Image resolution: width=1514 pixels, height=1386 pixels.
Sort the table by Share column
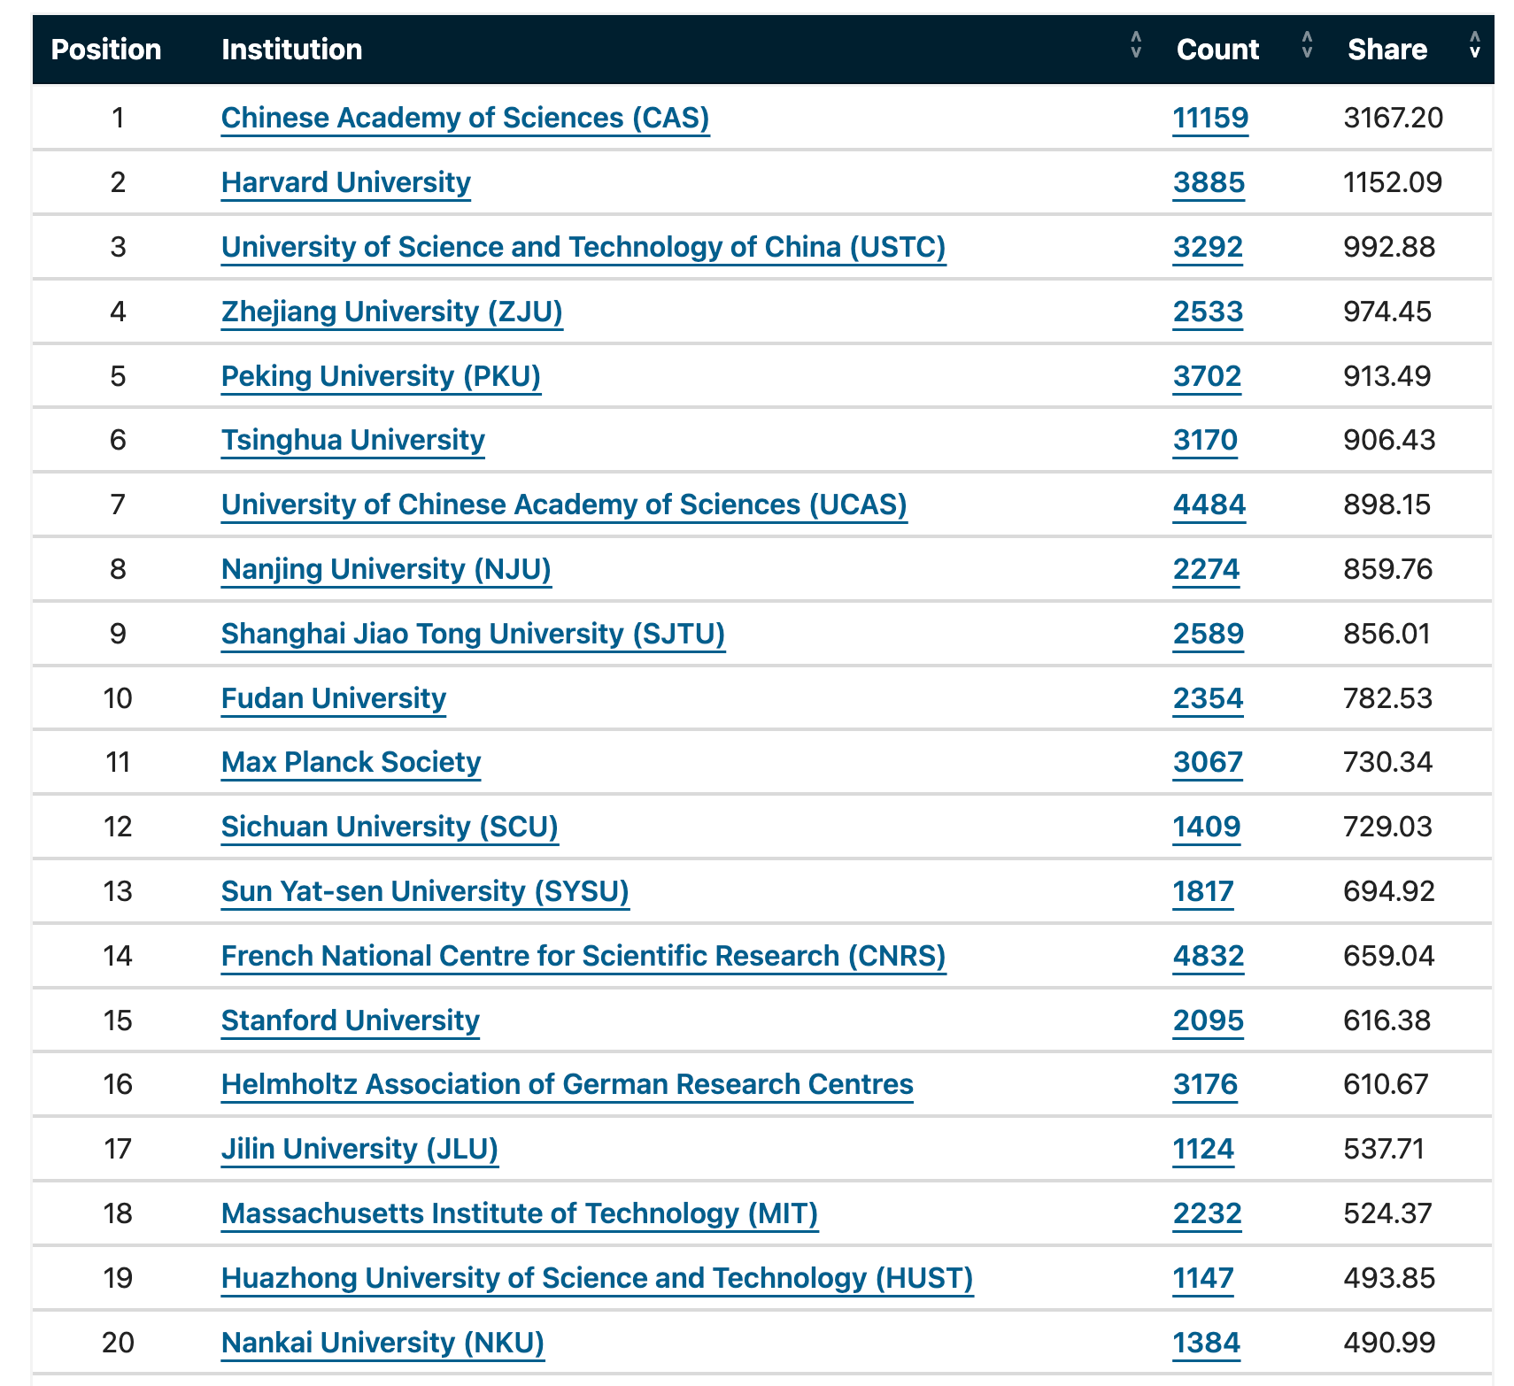(x=1474, y=45)
